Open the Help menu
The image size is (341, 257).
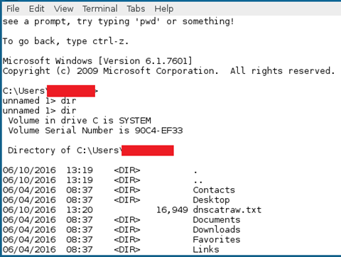164,9
